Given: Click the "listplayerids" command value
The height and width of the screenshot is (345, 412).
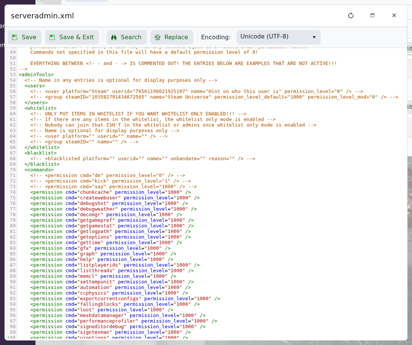Looking at the screenshot, I should tap(99, 265).
